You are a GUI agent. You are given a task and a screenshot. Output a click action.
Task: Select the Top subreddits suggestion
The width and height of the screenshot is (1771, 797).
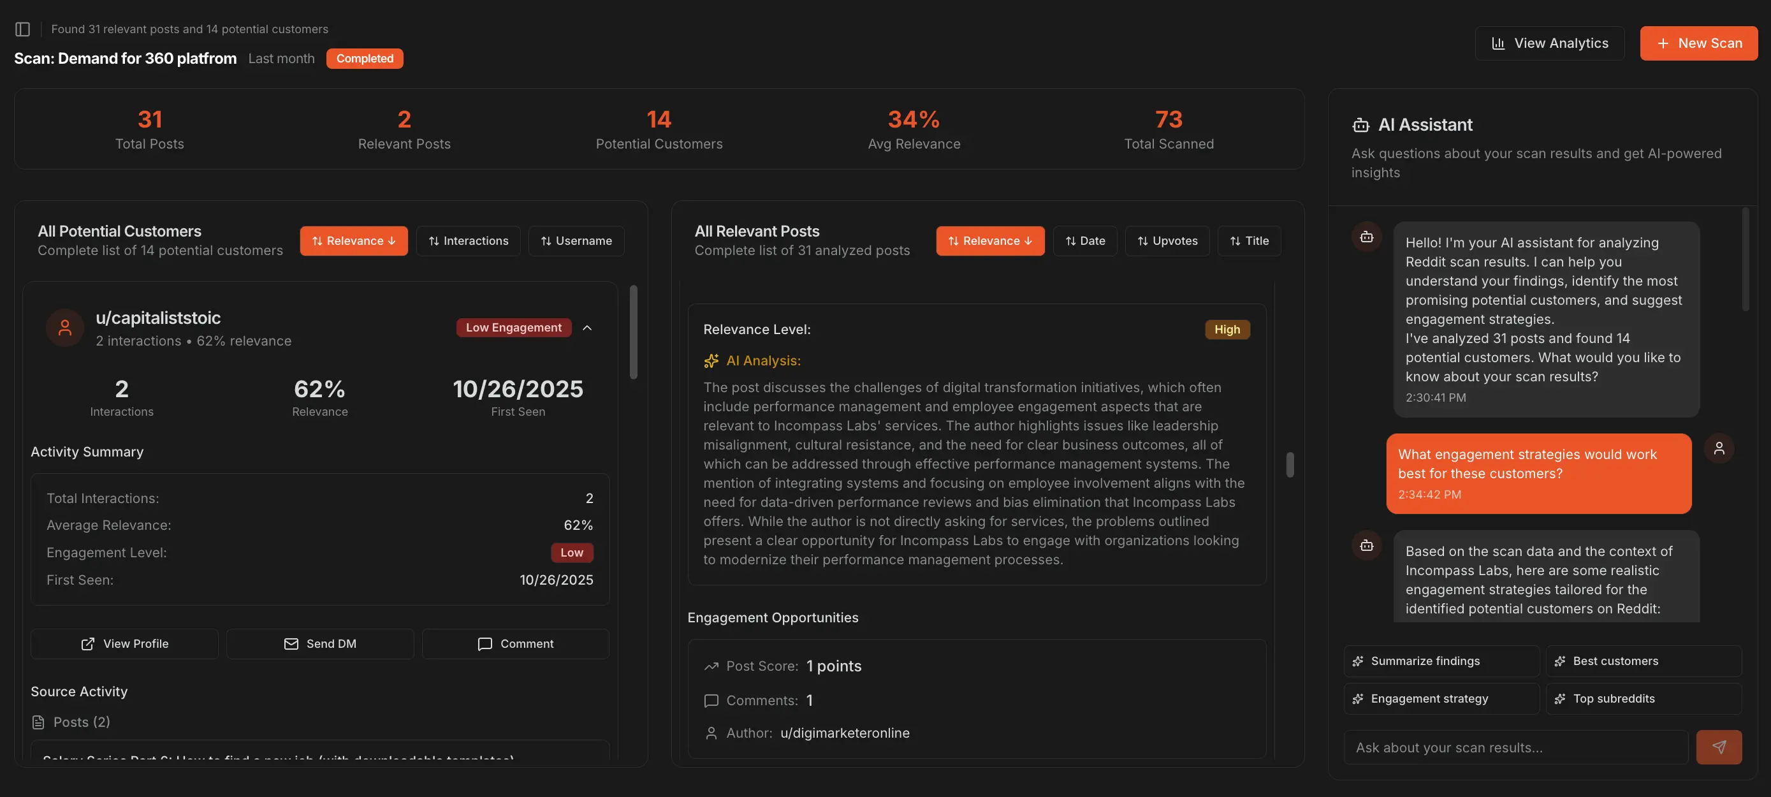(x=1643, y=699)
